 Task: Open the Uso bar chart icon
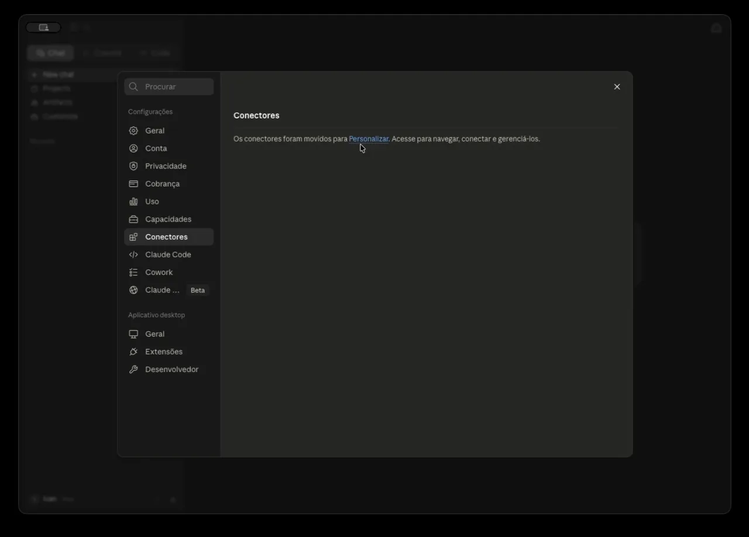pos(133,201)
